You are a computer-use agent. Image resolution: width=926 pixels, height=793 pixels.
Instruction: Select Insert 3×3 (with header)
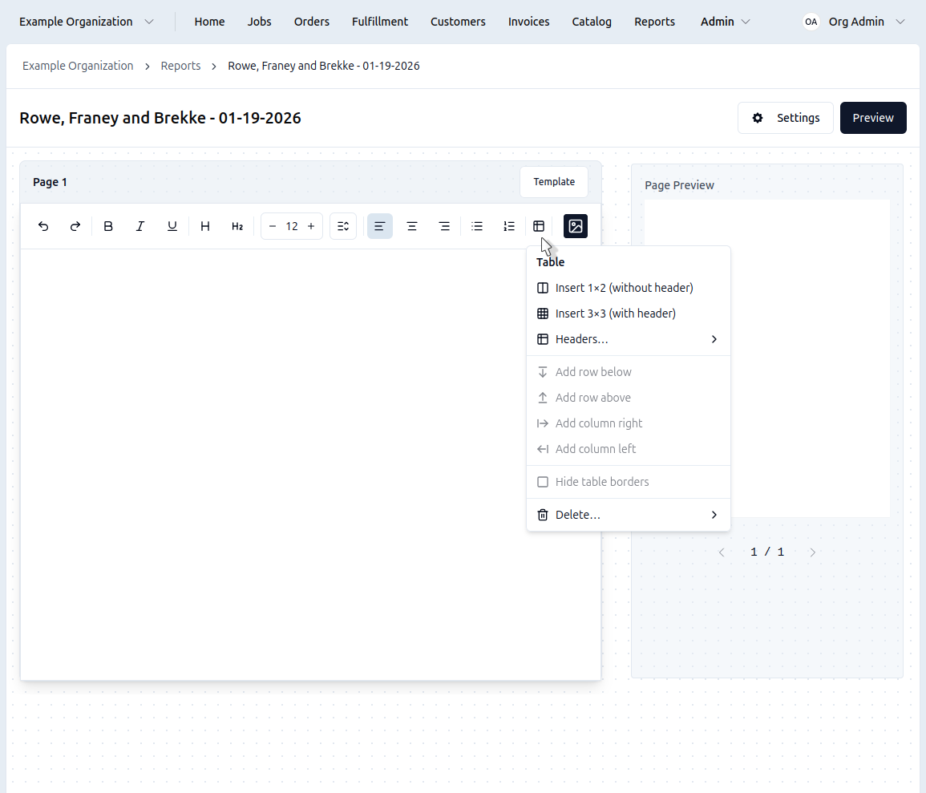[615, 314]
